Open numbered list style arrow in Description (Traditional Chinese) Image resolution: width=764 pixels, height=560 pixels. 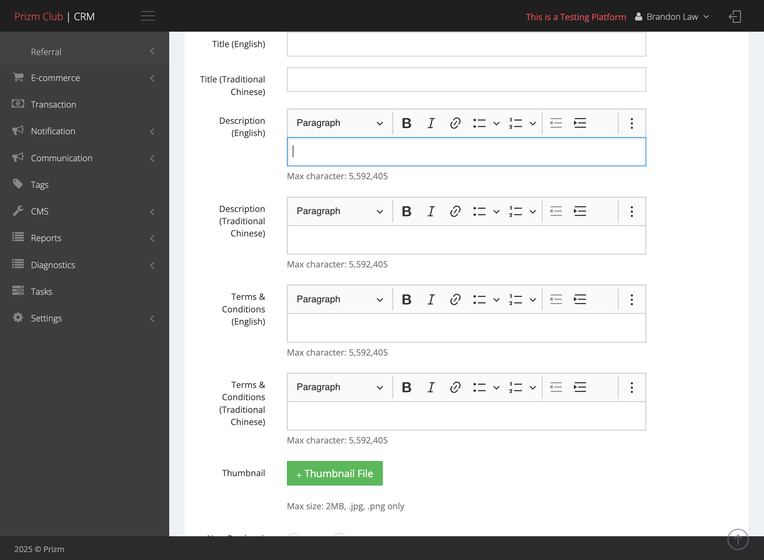point(532,211)
